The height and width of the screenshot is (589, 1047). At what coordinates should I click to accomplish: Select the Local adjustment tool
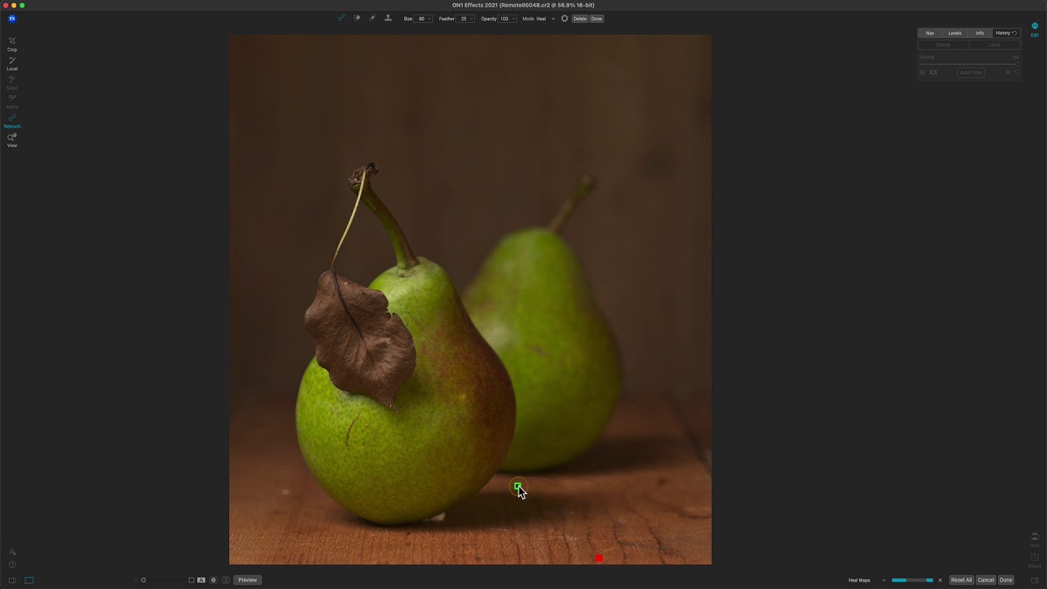[x=11, y=63]
